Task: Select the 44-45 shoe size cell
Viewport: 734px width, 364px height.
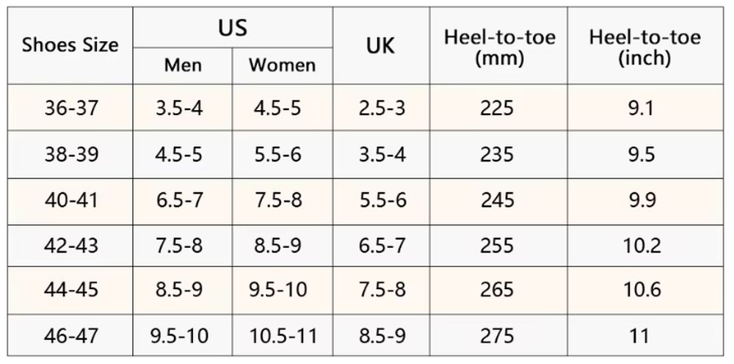Action: coord(70,291)
